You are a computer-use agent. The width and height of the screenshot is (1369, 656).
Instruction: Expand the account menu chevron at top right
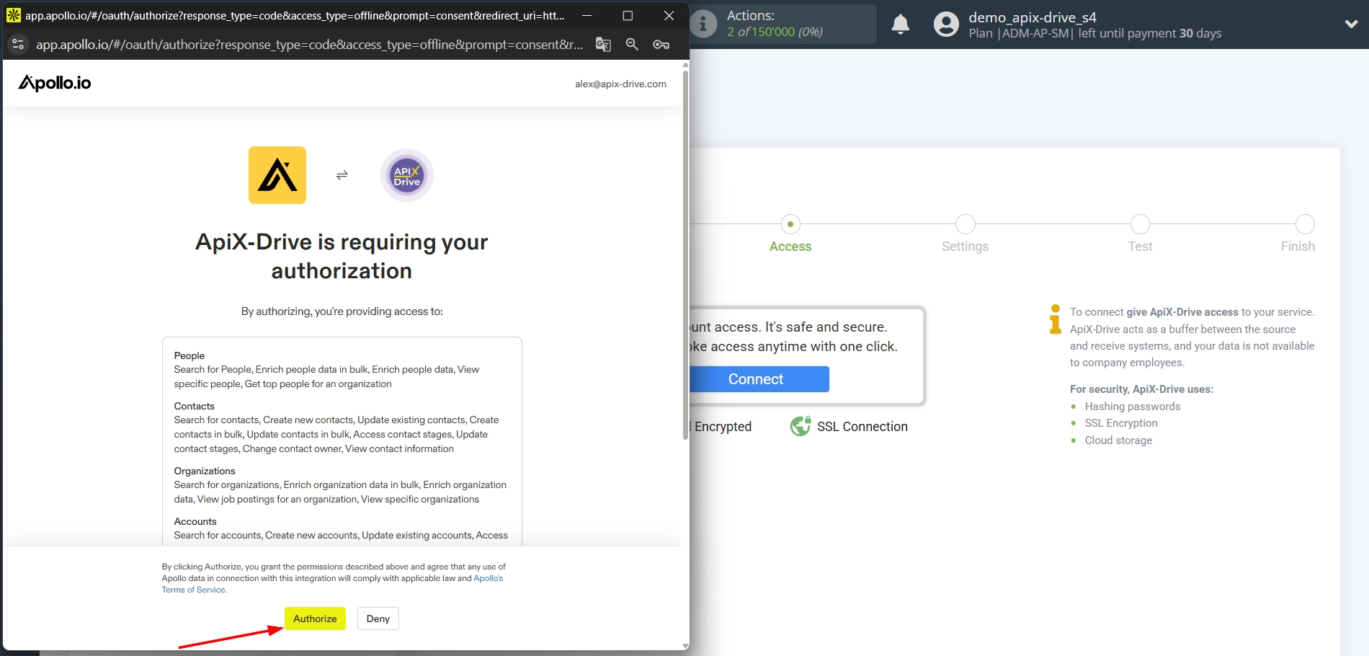1351,24
